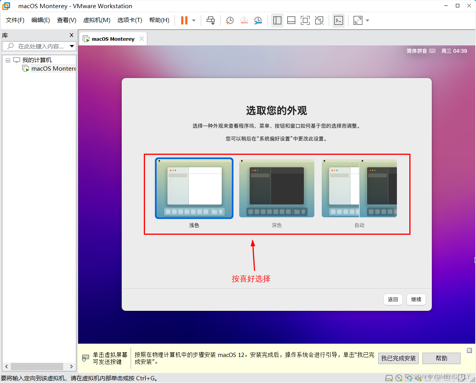476x383 pixels.
Task: Choose the 自动 auto appearance thumbnail
Action: click(x=359, y=188)
